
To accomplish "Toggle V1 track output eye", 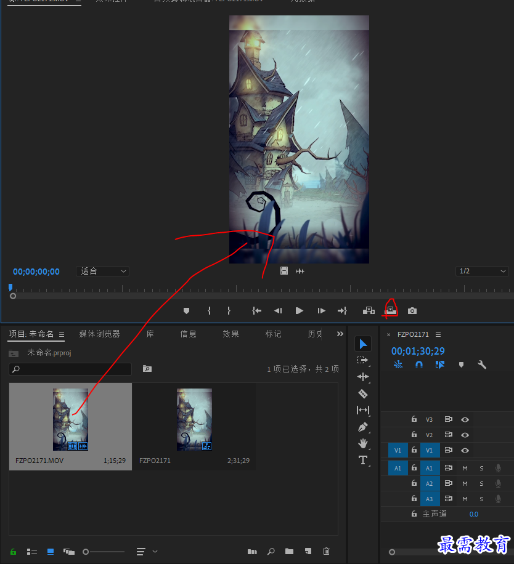I will [x=465, y=450].
